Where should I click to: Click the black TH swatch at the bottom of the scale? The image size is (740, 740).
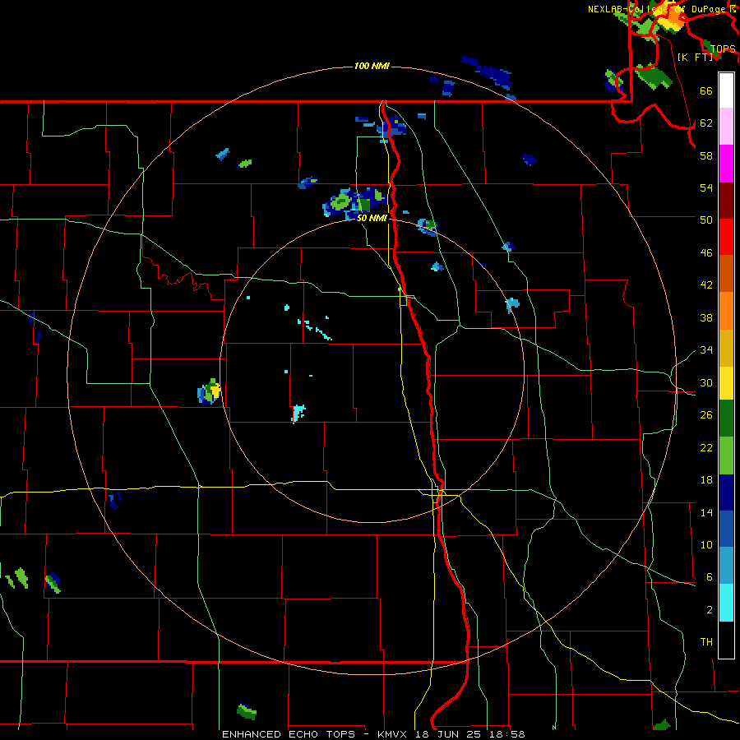(x=726, y=640)
